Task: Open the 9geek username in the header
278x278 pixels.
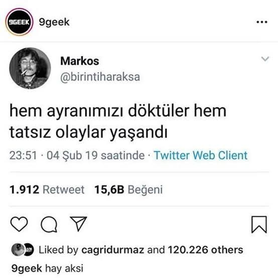Action: (x=54, y=23)
